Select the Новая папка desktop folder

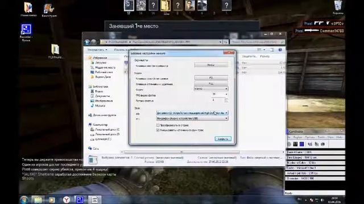click(28, 9)
